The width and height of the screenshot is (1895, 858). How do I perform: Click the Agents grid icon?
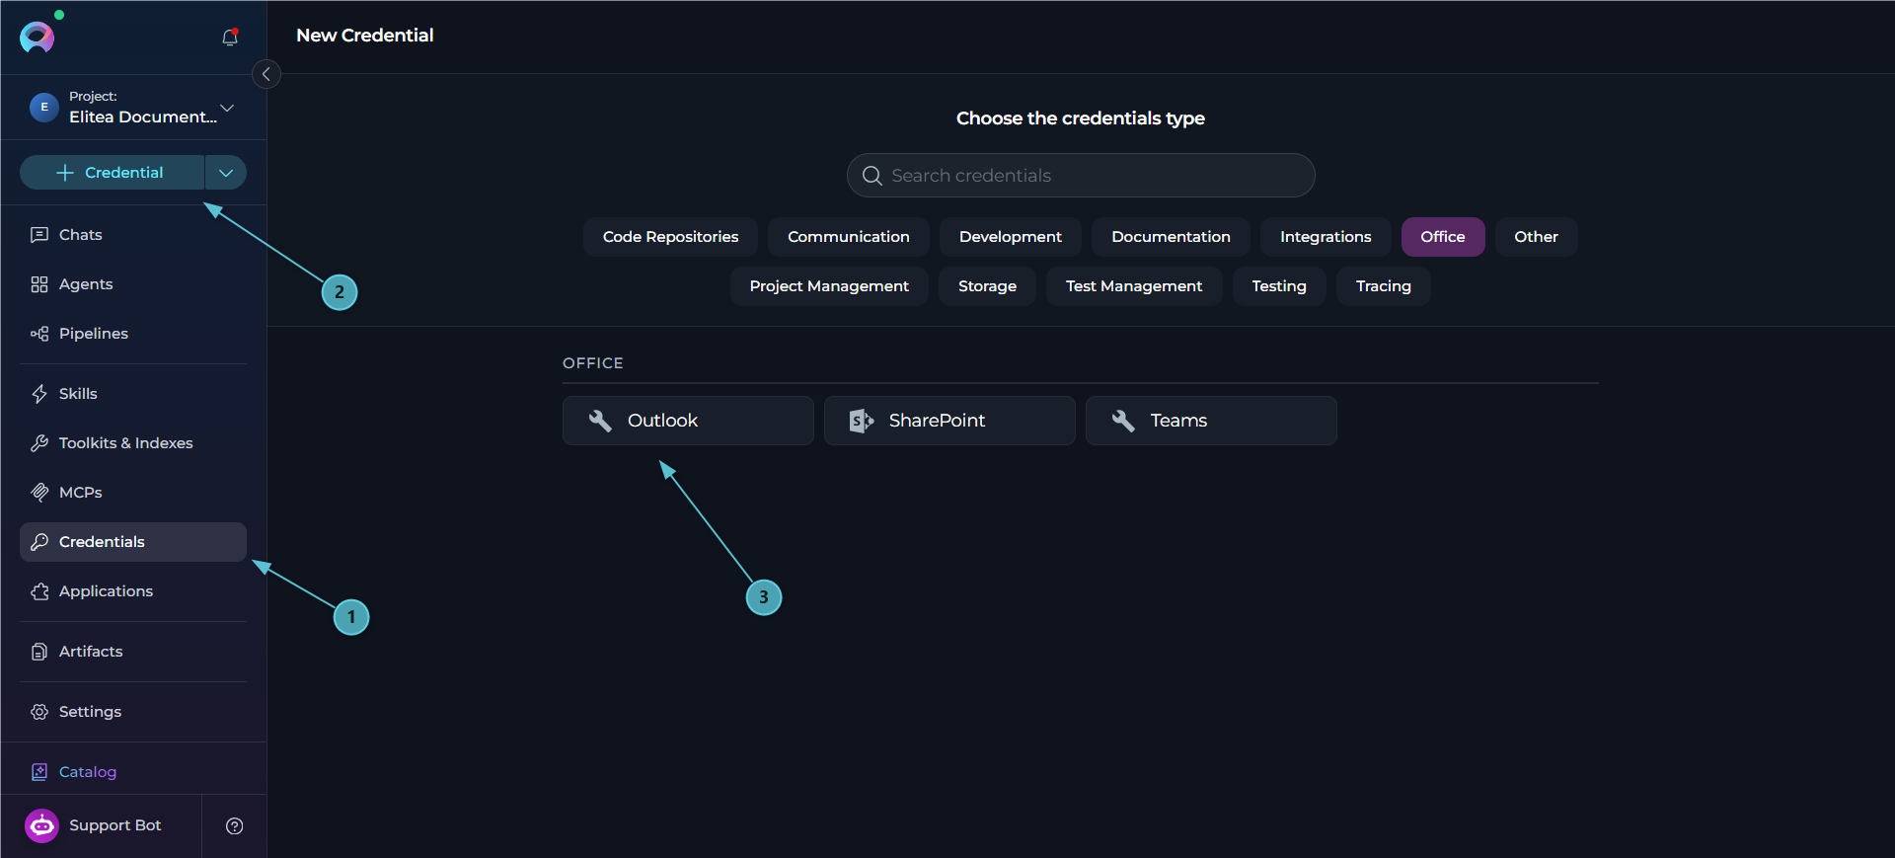point(39,284)
